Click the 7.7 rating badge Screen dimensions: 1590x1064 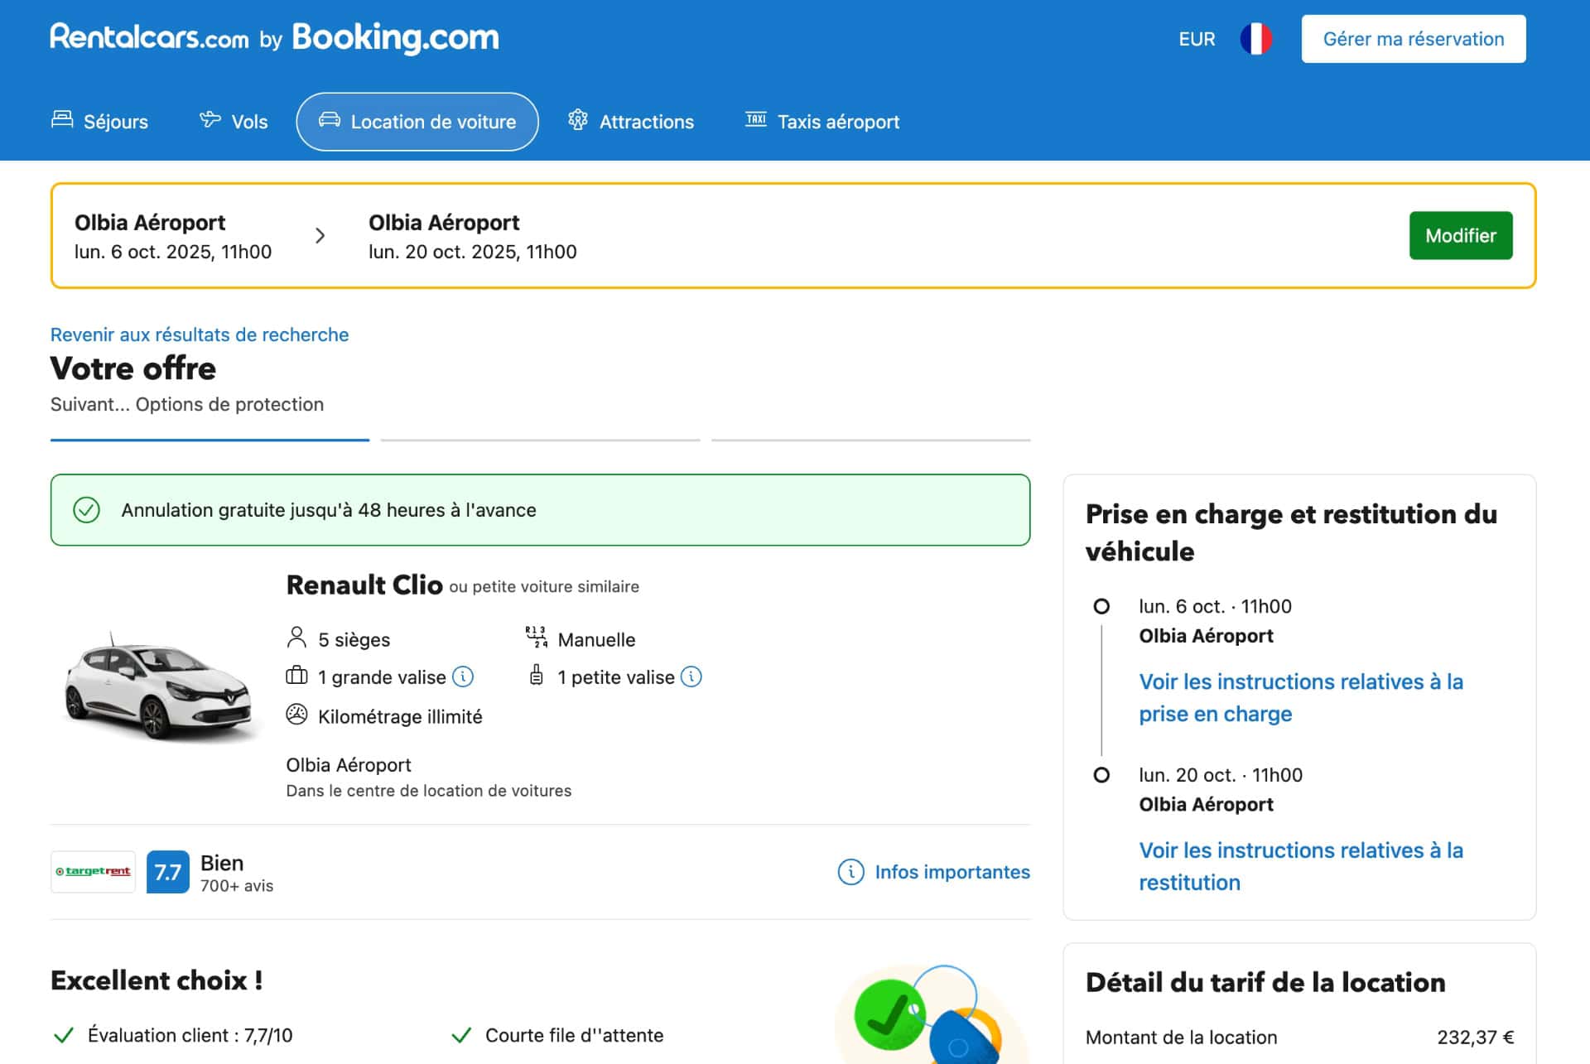[x=168, y=872]
